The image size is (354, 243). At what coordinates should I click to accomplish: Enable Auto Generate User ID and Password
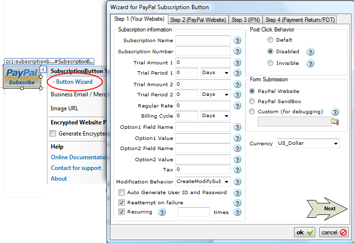click(x=121, y=192)
